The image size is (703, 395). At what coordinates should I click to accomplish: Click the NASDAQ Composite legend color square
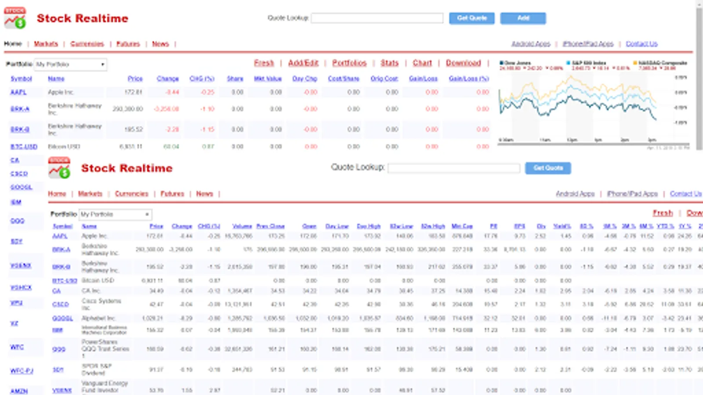[x=635, y=63]
